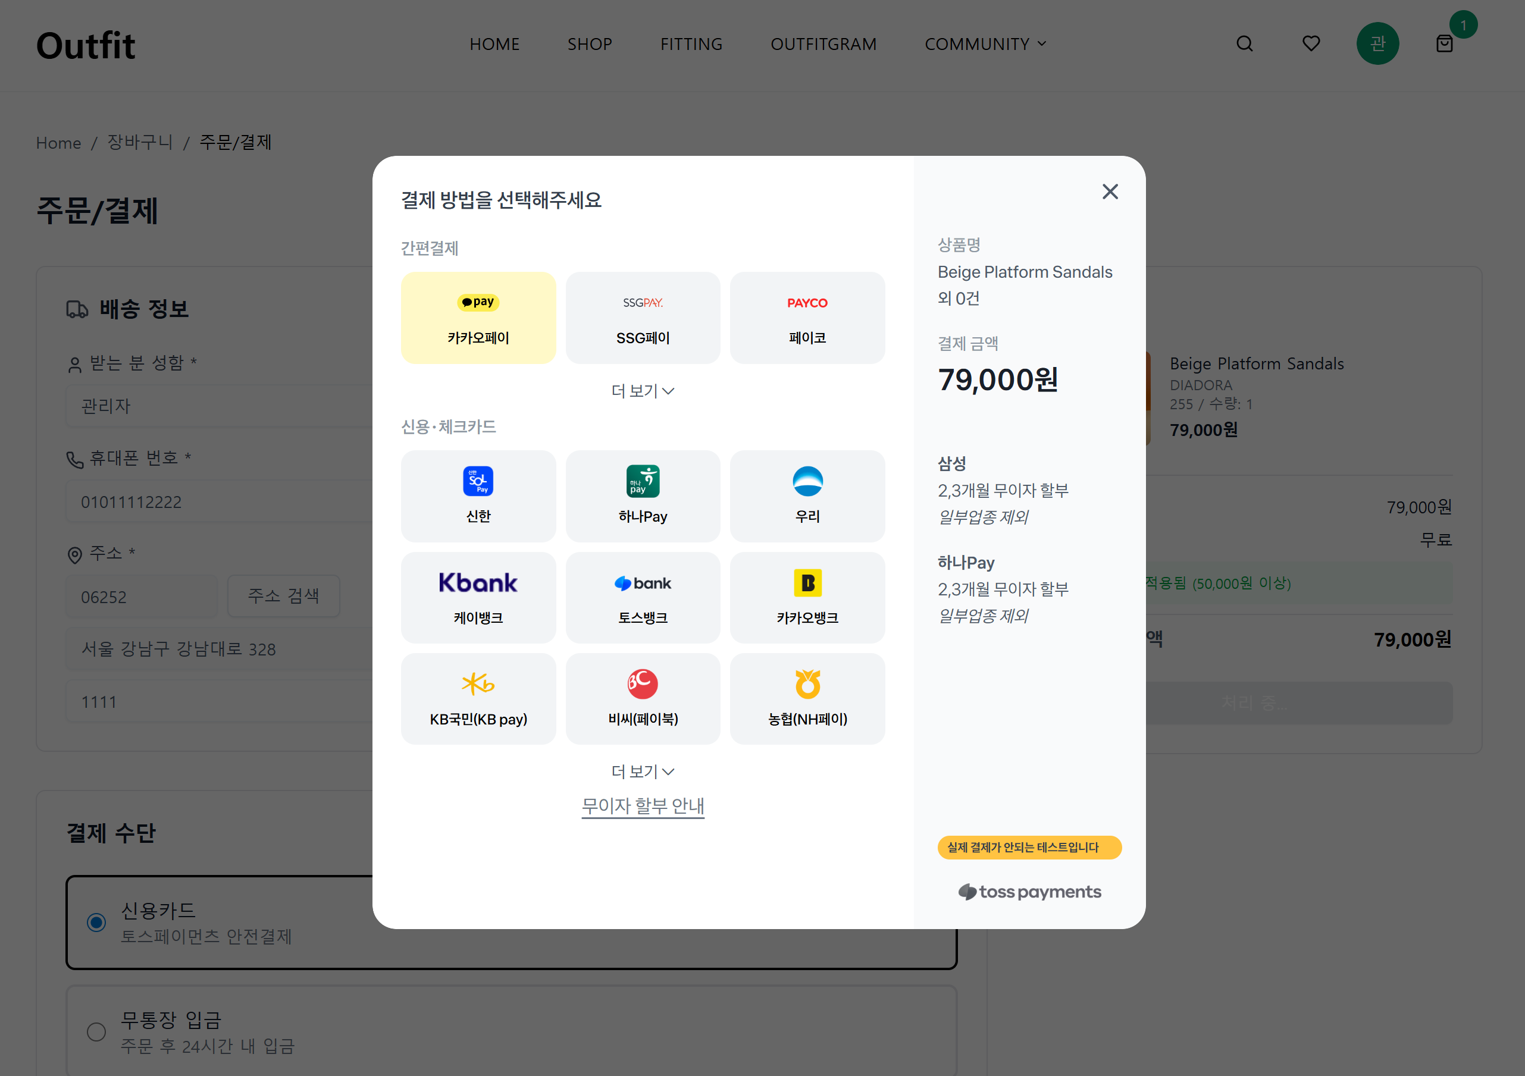Open wishlist heart icon

pyautogui.click(x=1311, y=44)
